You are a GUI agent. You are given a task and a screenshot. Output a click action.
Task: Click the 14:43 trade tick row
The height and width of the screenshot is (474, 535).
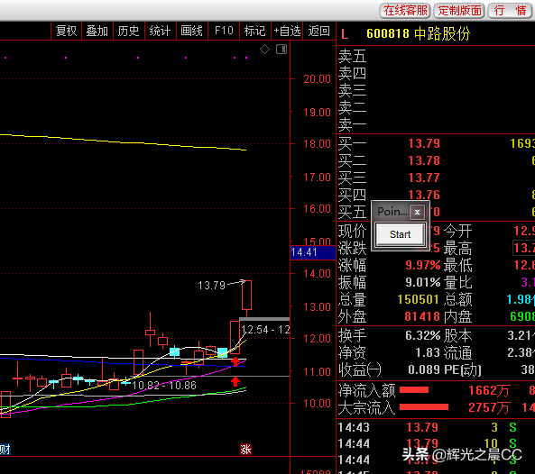(x=436, y=427)
